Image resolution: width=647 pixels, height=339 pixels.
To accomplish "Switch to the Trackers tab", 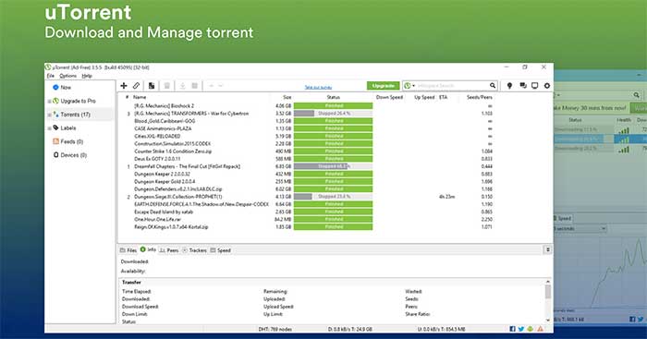I will click(x=194, y=250).
